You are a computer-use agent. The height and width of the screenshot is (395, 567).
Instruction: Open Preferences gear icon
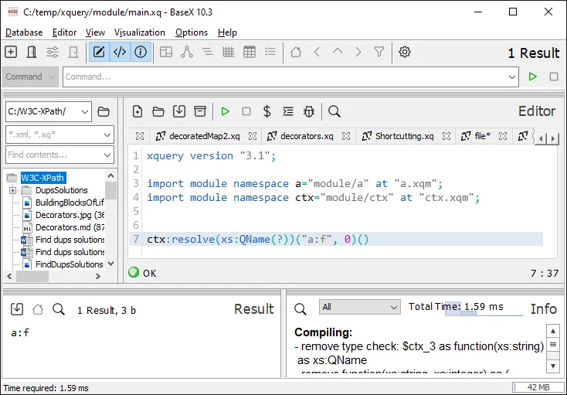(x=405, y=52)
